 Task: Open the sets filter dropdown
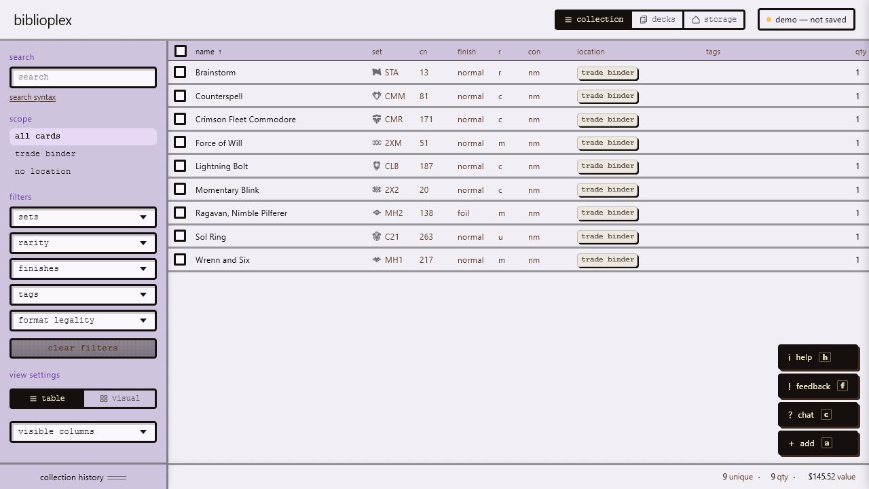tap(83, 217)
